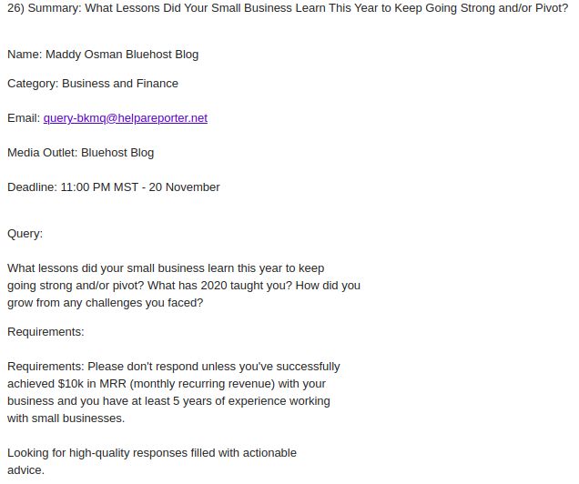Image resolution: width=579 pixels, height=484 pixels.
Task: Click the Media Outlet: Bluehost Blog line
Action: point(80,153)
